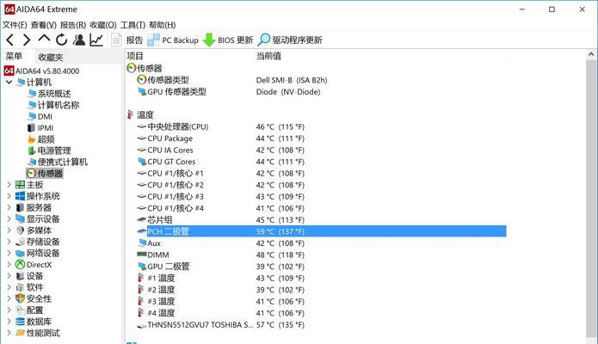
Task: Open 驱动程序更新 driver update
Action: point(290,40)
